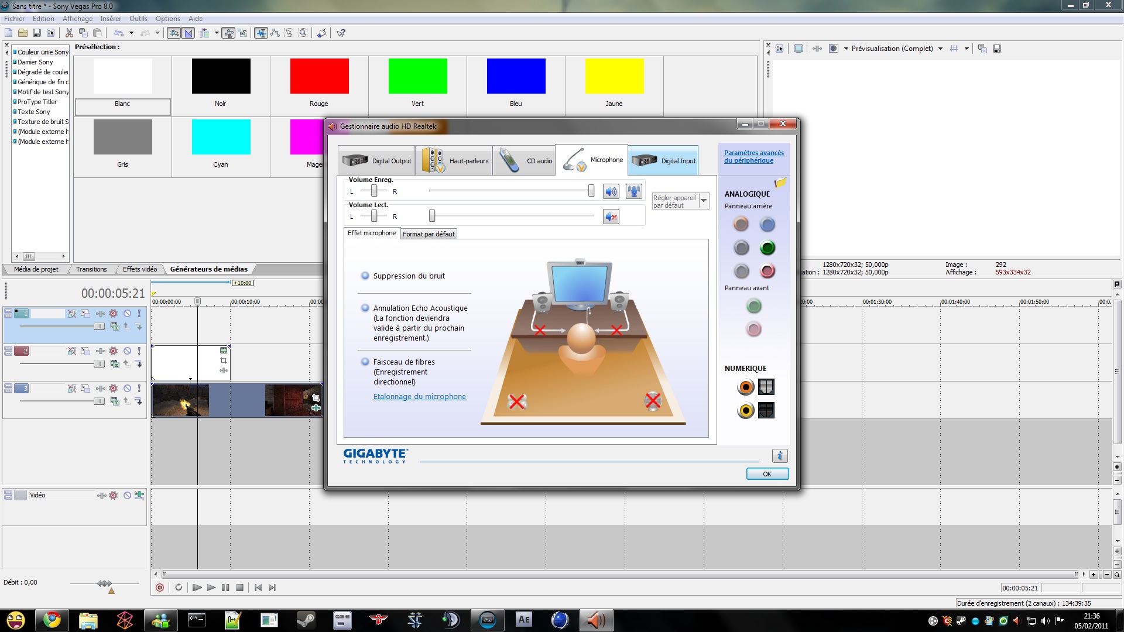Open the Insérer menu
The width and height of the screenshot is (1124, 632).
[x=111, y=19]
